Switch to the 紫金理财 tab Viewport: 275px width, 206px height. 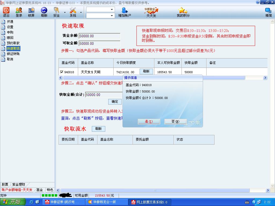coord(19,185)
